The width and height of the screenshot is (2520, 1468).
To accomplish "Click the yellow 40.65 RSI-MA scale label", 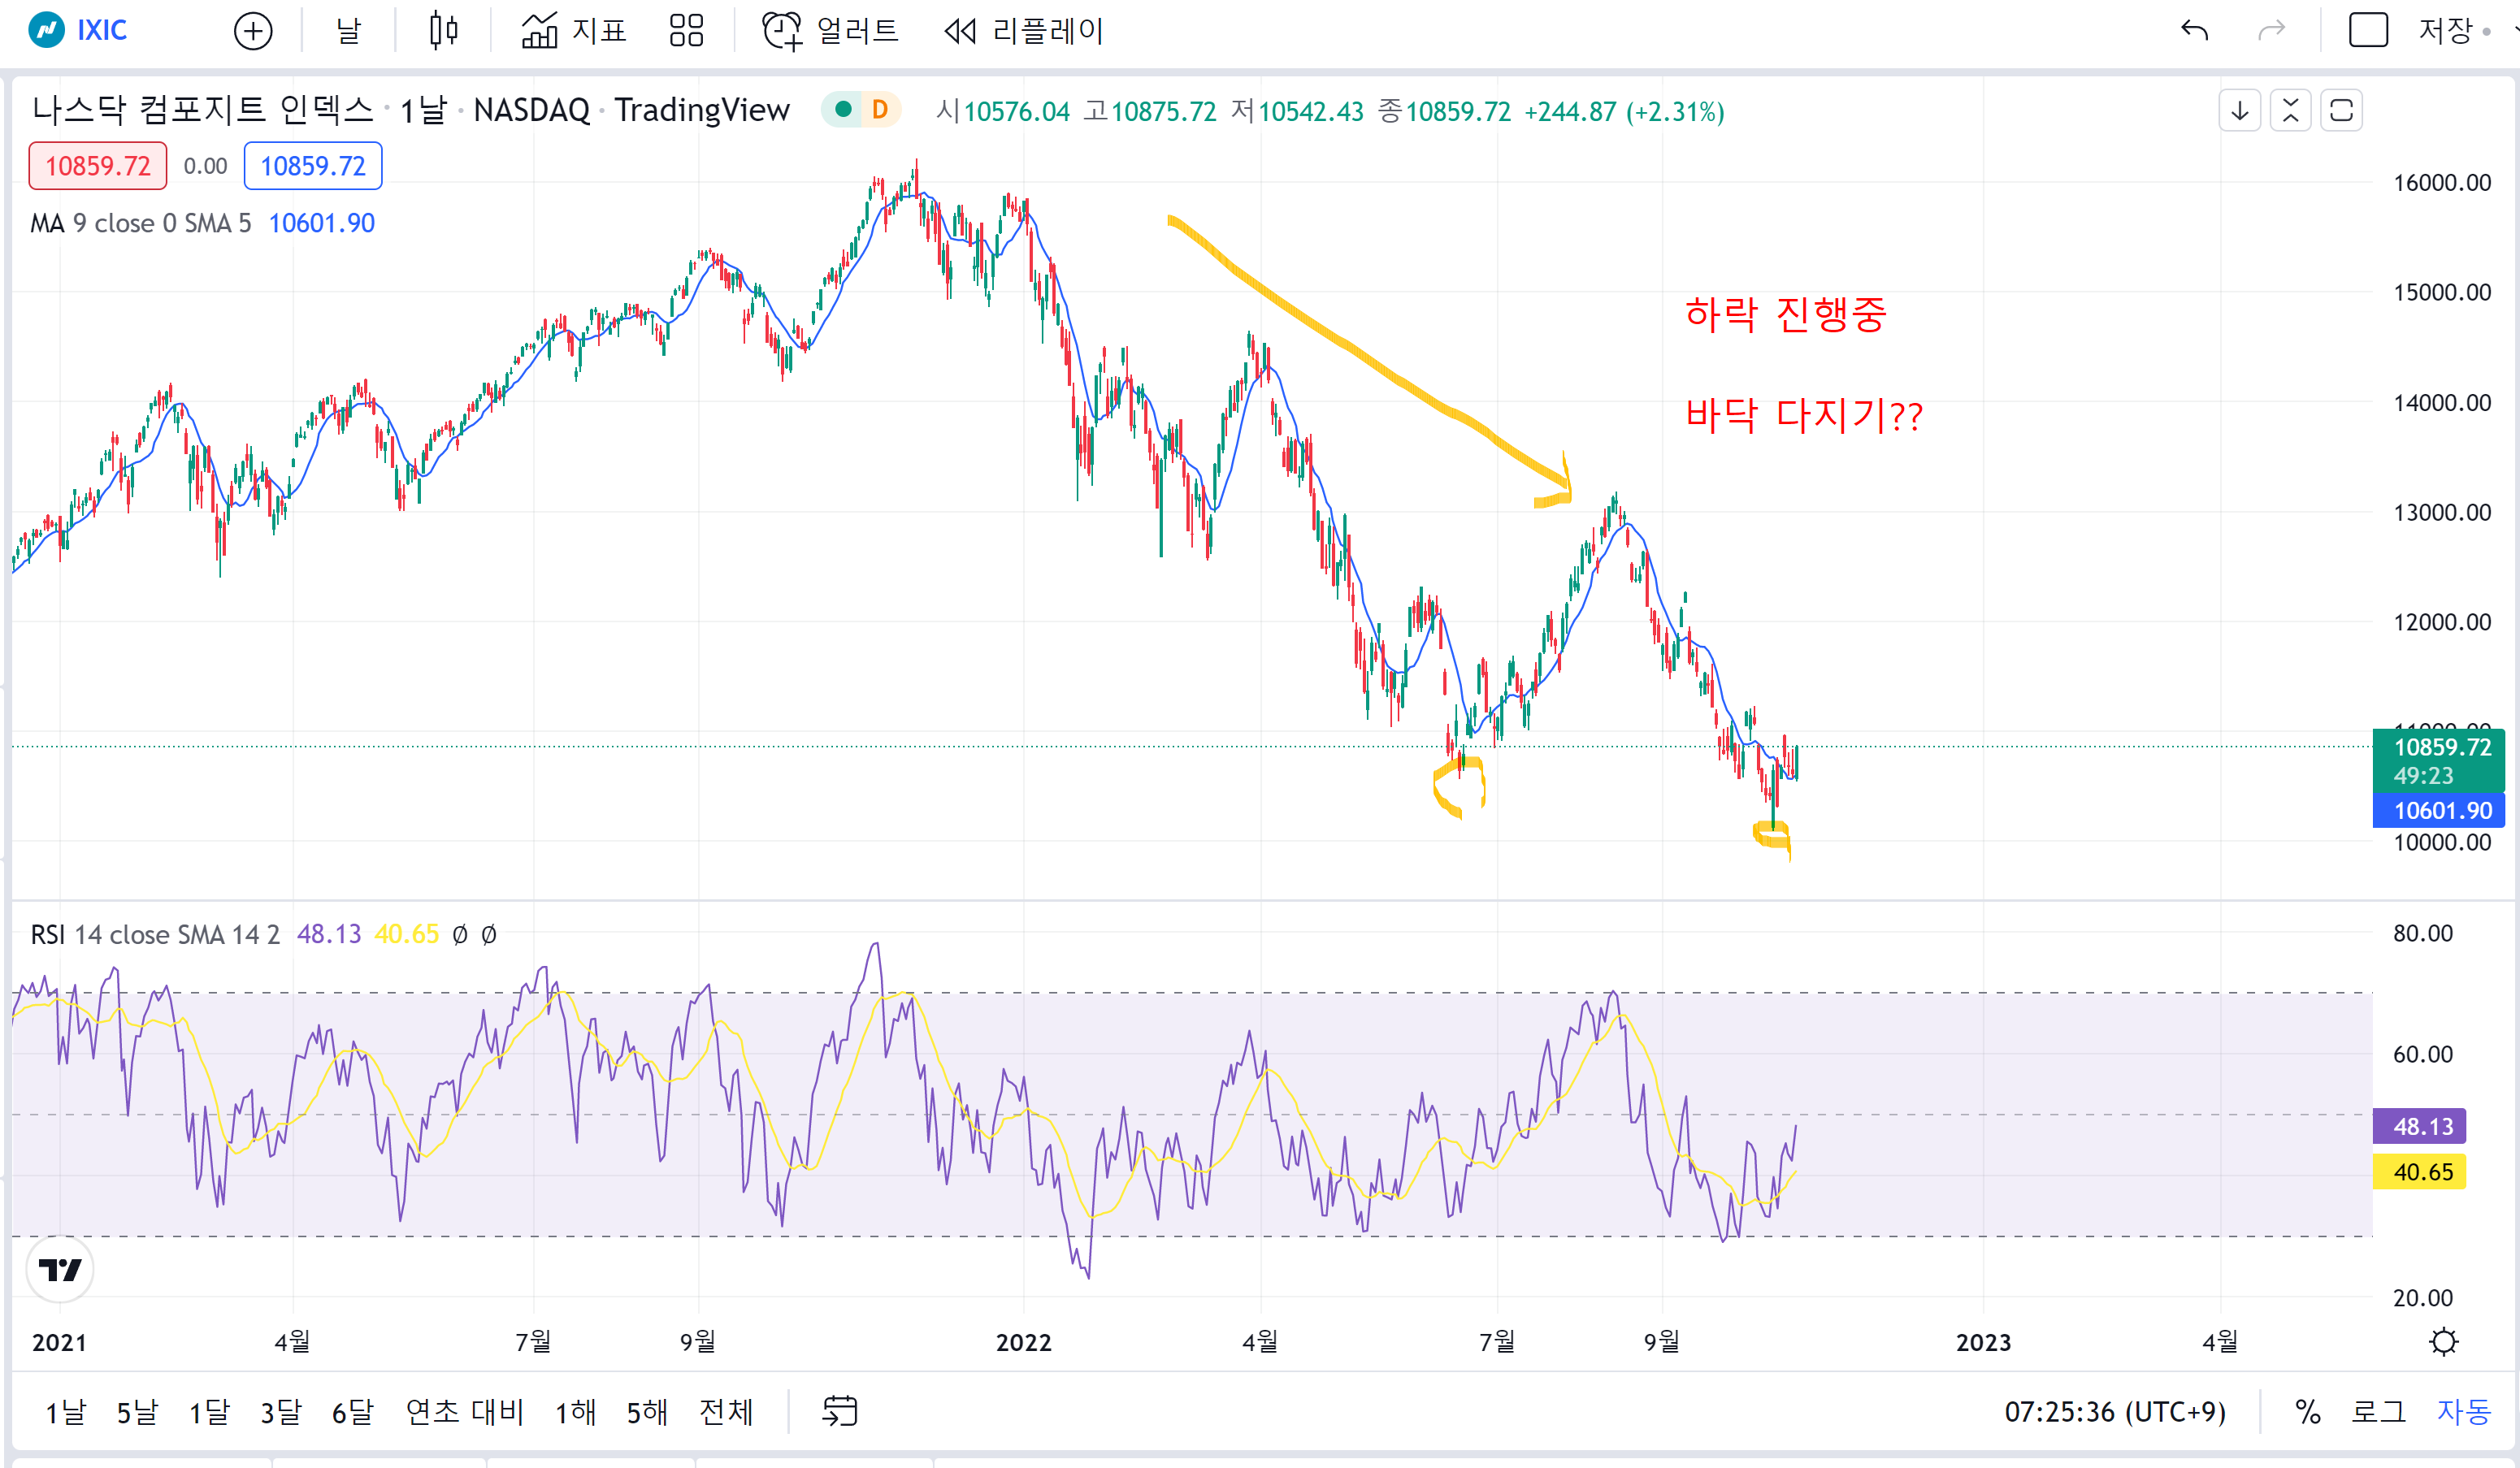I will click(x=2420, y=1172).
